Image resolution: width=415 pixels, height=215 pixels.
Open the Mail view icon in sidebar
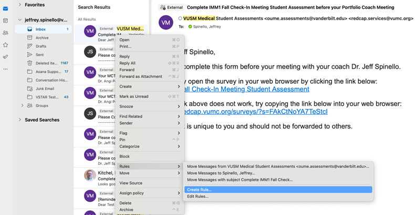[x=5, y=9]
